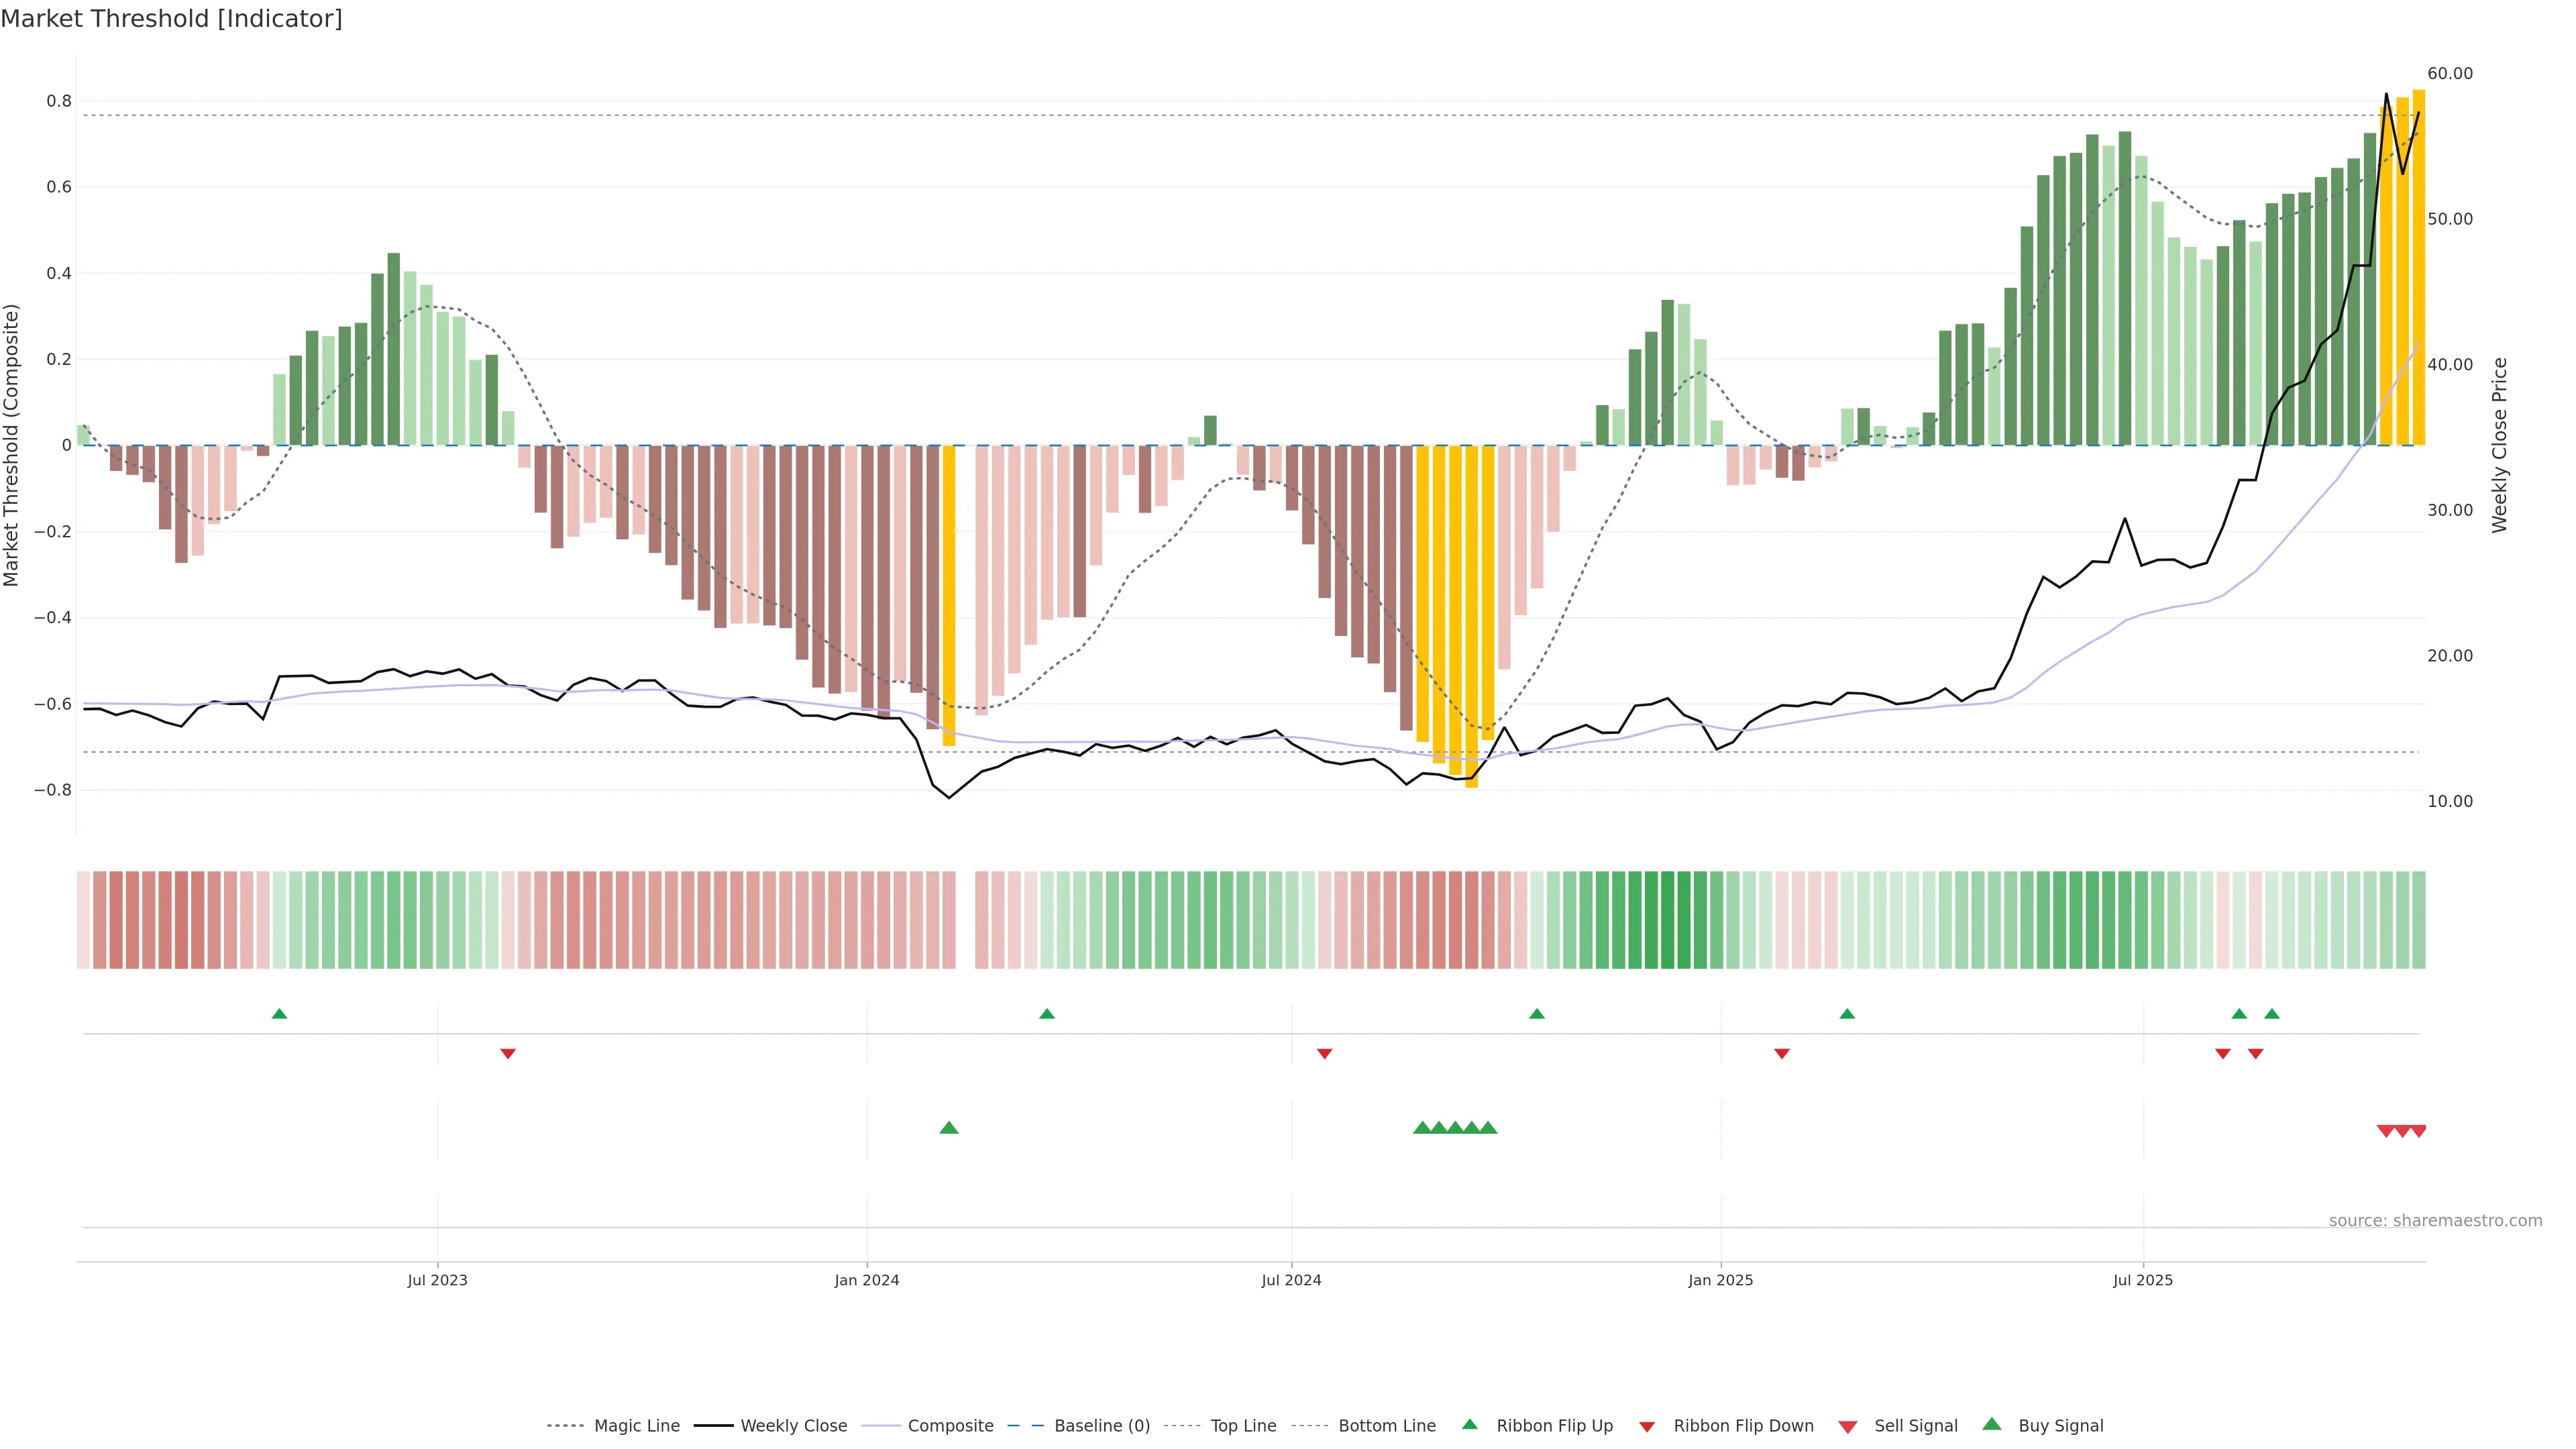Toggle Composite legend entry
The width and height of the screenshot is (2576, 1449).
tap(950, 1426)
